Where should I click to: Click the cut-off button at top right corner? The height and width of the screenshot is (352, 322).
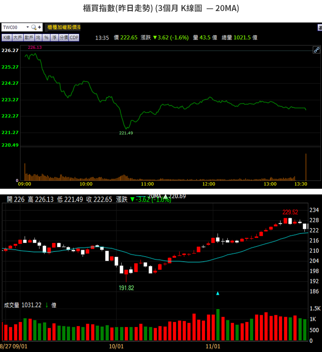[x=320, y=27]
